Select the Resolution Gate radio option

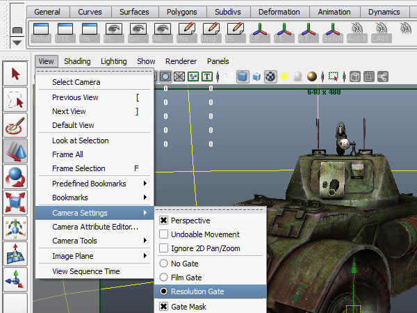(163, 291)
